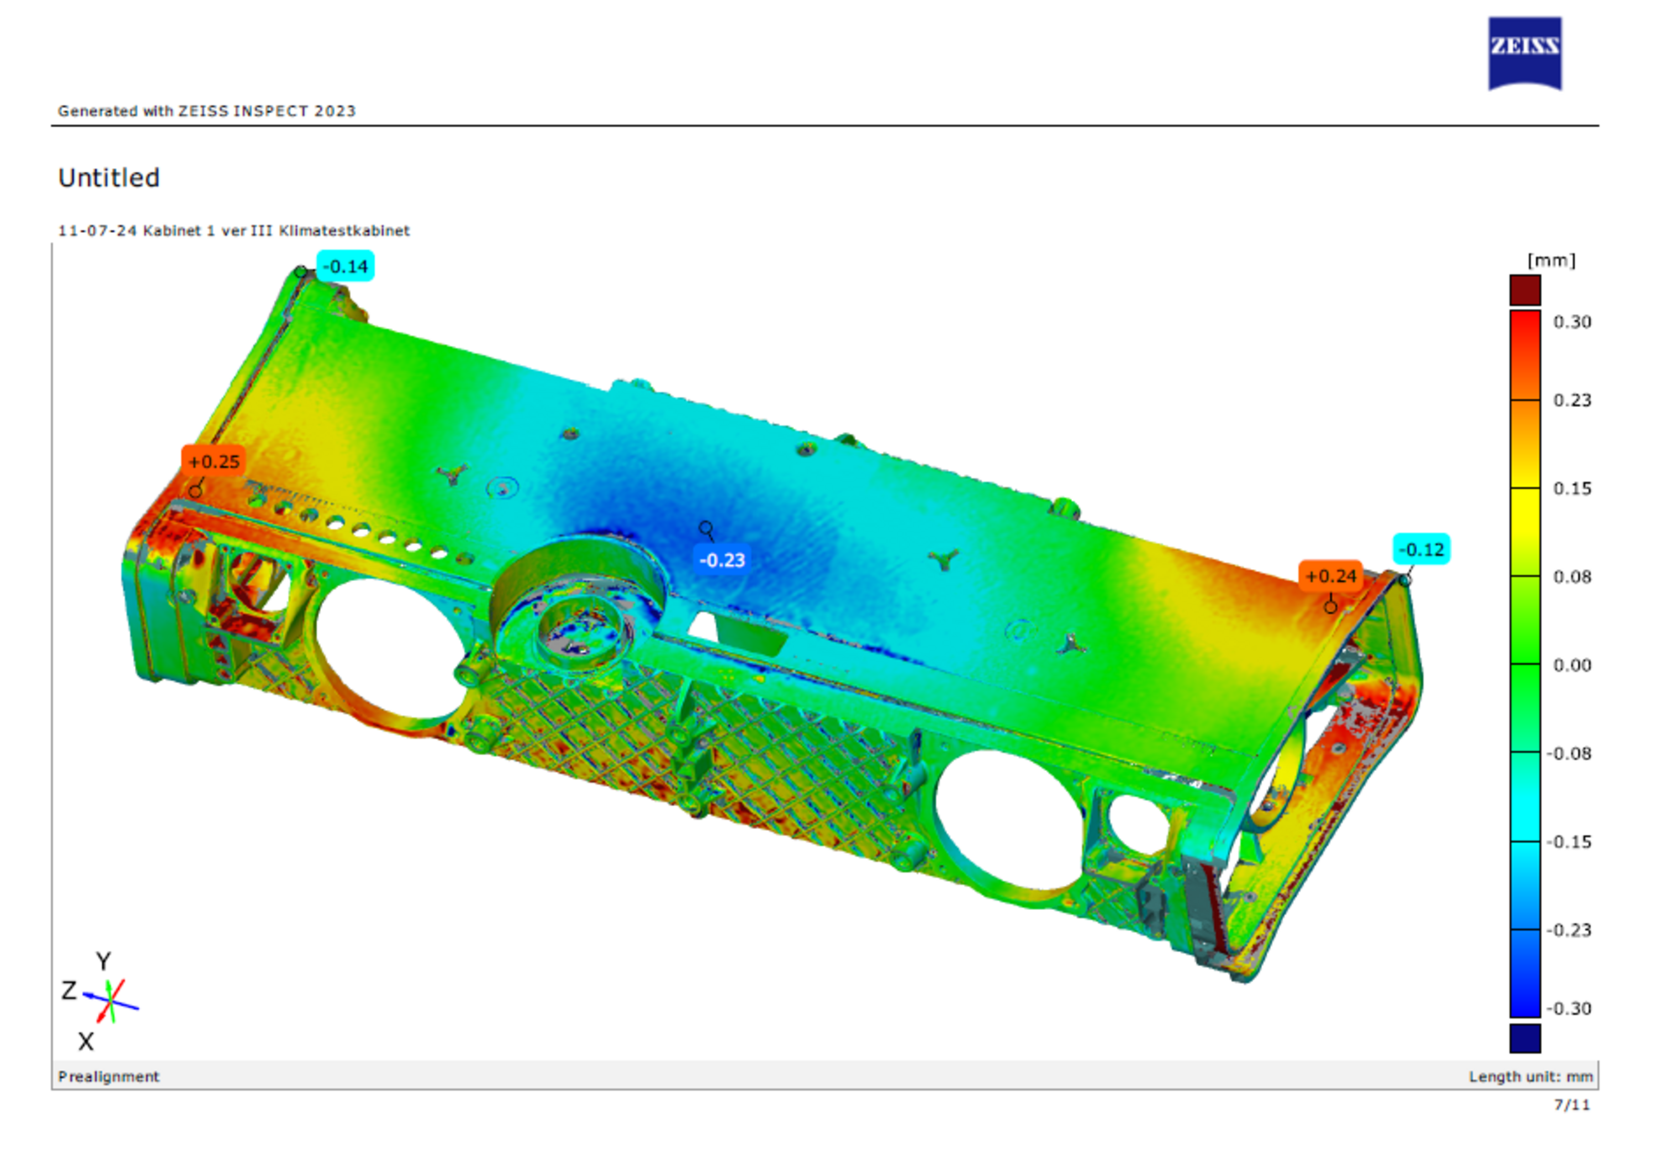Click the Z axis label
Screen dimensions: 1675x1152
[70, 991]
